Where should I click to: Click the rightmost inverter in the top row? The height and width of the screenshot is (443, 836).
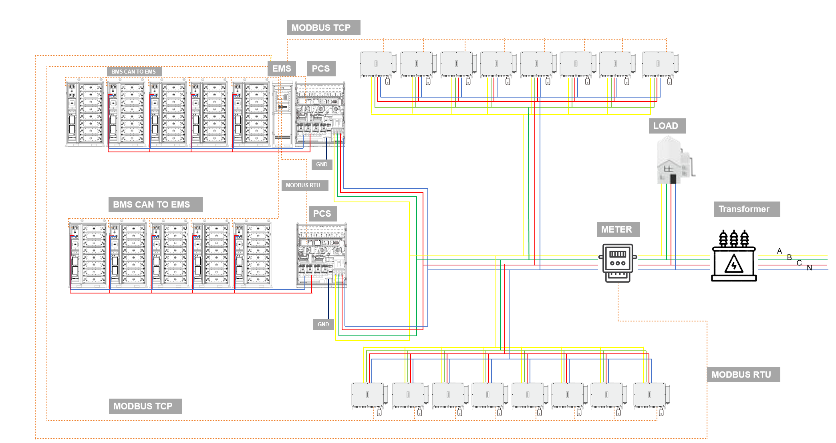(x=660, y=64)
